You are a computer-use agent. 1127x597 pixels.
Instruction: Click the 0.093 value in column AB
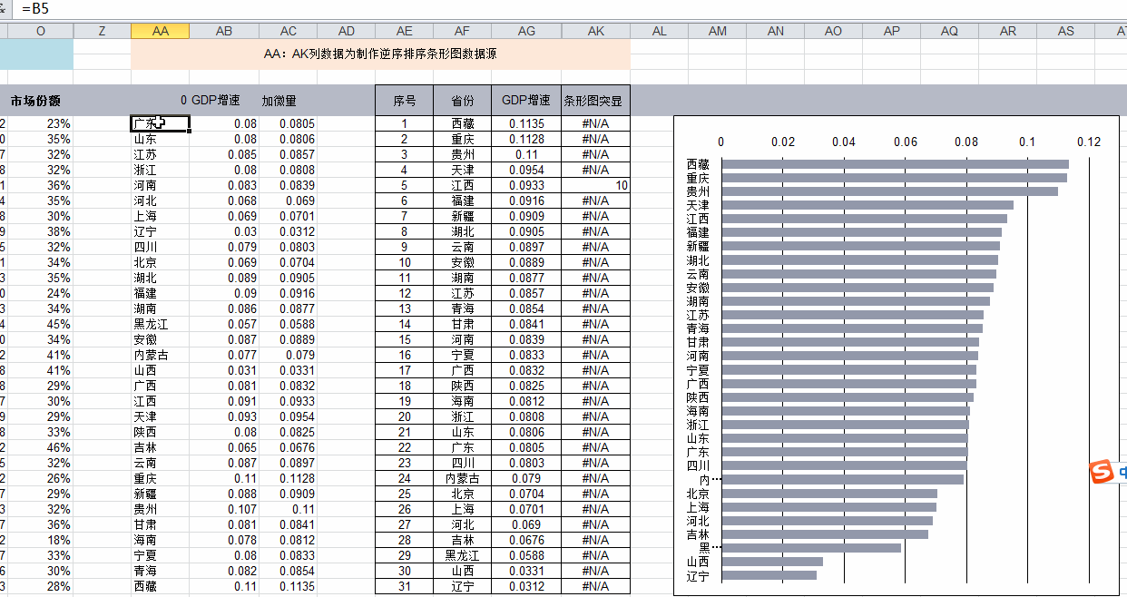click(224, 416)
